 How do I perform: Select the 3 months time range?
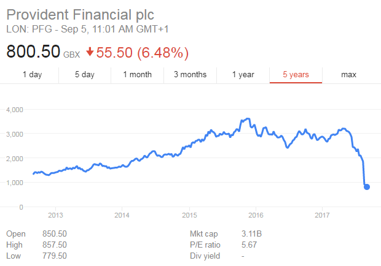[190, 75]
